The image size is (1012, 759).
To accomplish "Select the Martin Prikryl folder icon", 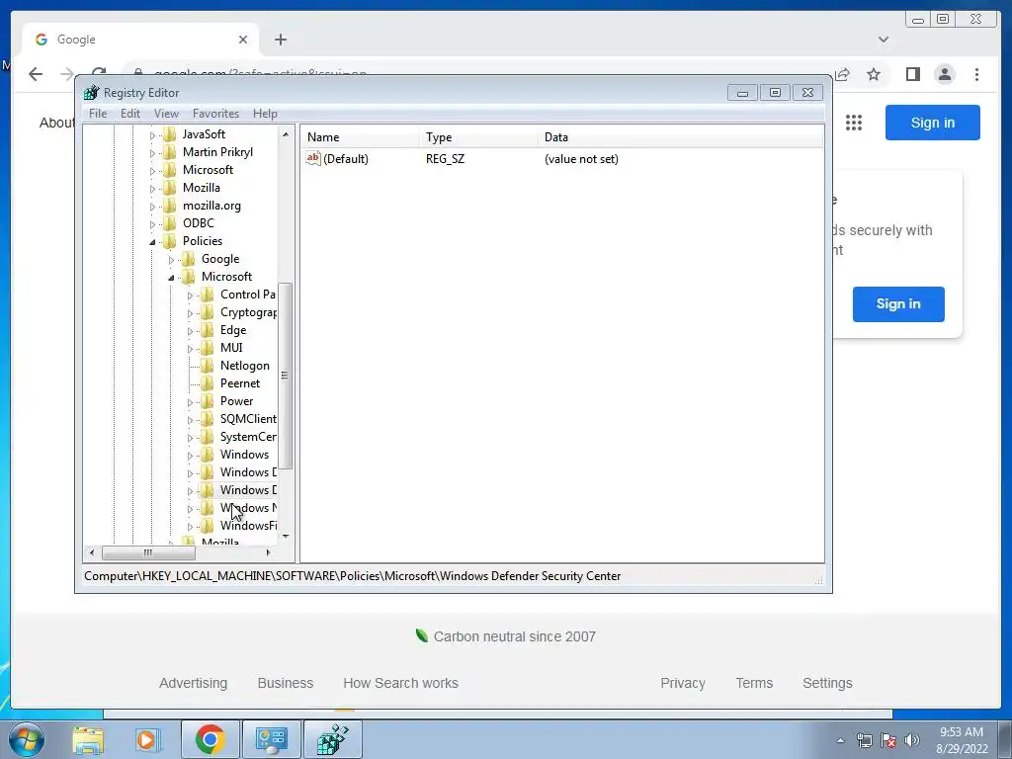I will point(170,151).
